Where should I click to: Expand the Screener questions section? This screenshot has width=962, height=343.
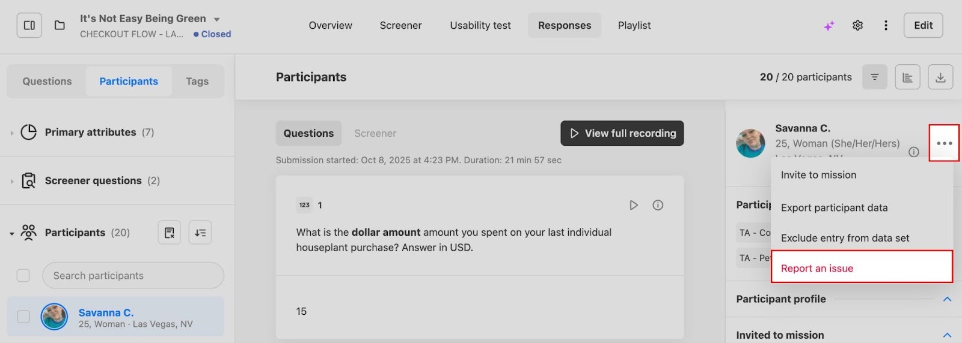coord(12,181)
